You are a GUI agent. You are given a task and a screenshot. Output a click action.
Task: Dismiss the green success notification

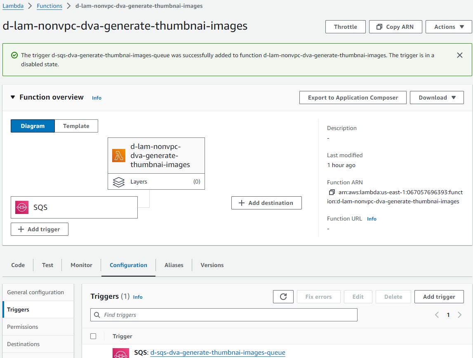coord(460,55)
